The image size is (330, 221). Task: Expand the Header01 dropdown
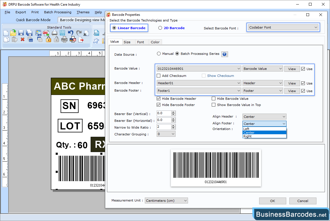(x=199, y=83)
